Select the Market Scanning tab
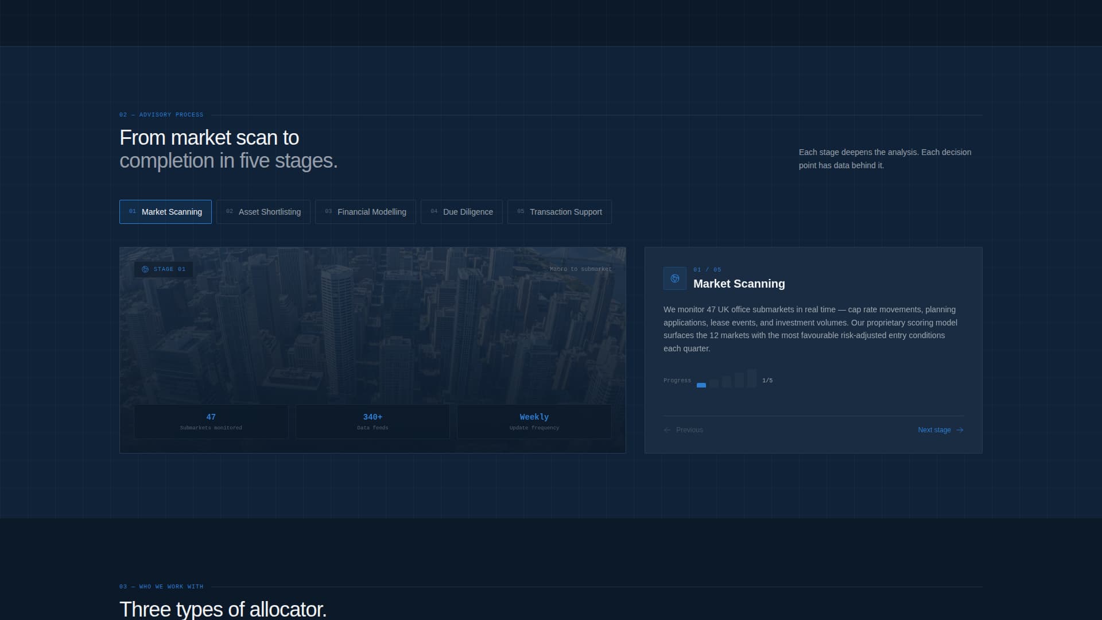 pyautogui.click(x=165, y=212)
